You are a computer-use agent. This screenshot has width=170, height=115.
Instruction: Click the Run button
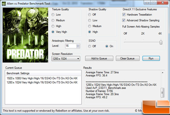[x=151, y=58]
